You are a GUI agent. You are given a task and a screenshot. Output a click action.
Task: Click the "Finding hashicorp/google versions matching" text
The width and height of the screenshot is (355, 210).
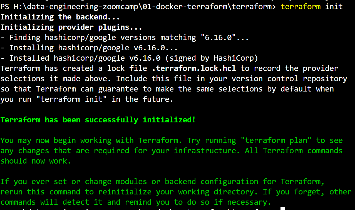click(103, 38)
